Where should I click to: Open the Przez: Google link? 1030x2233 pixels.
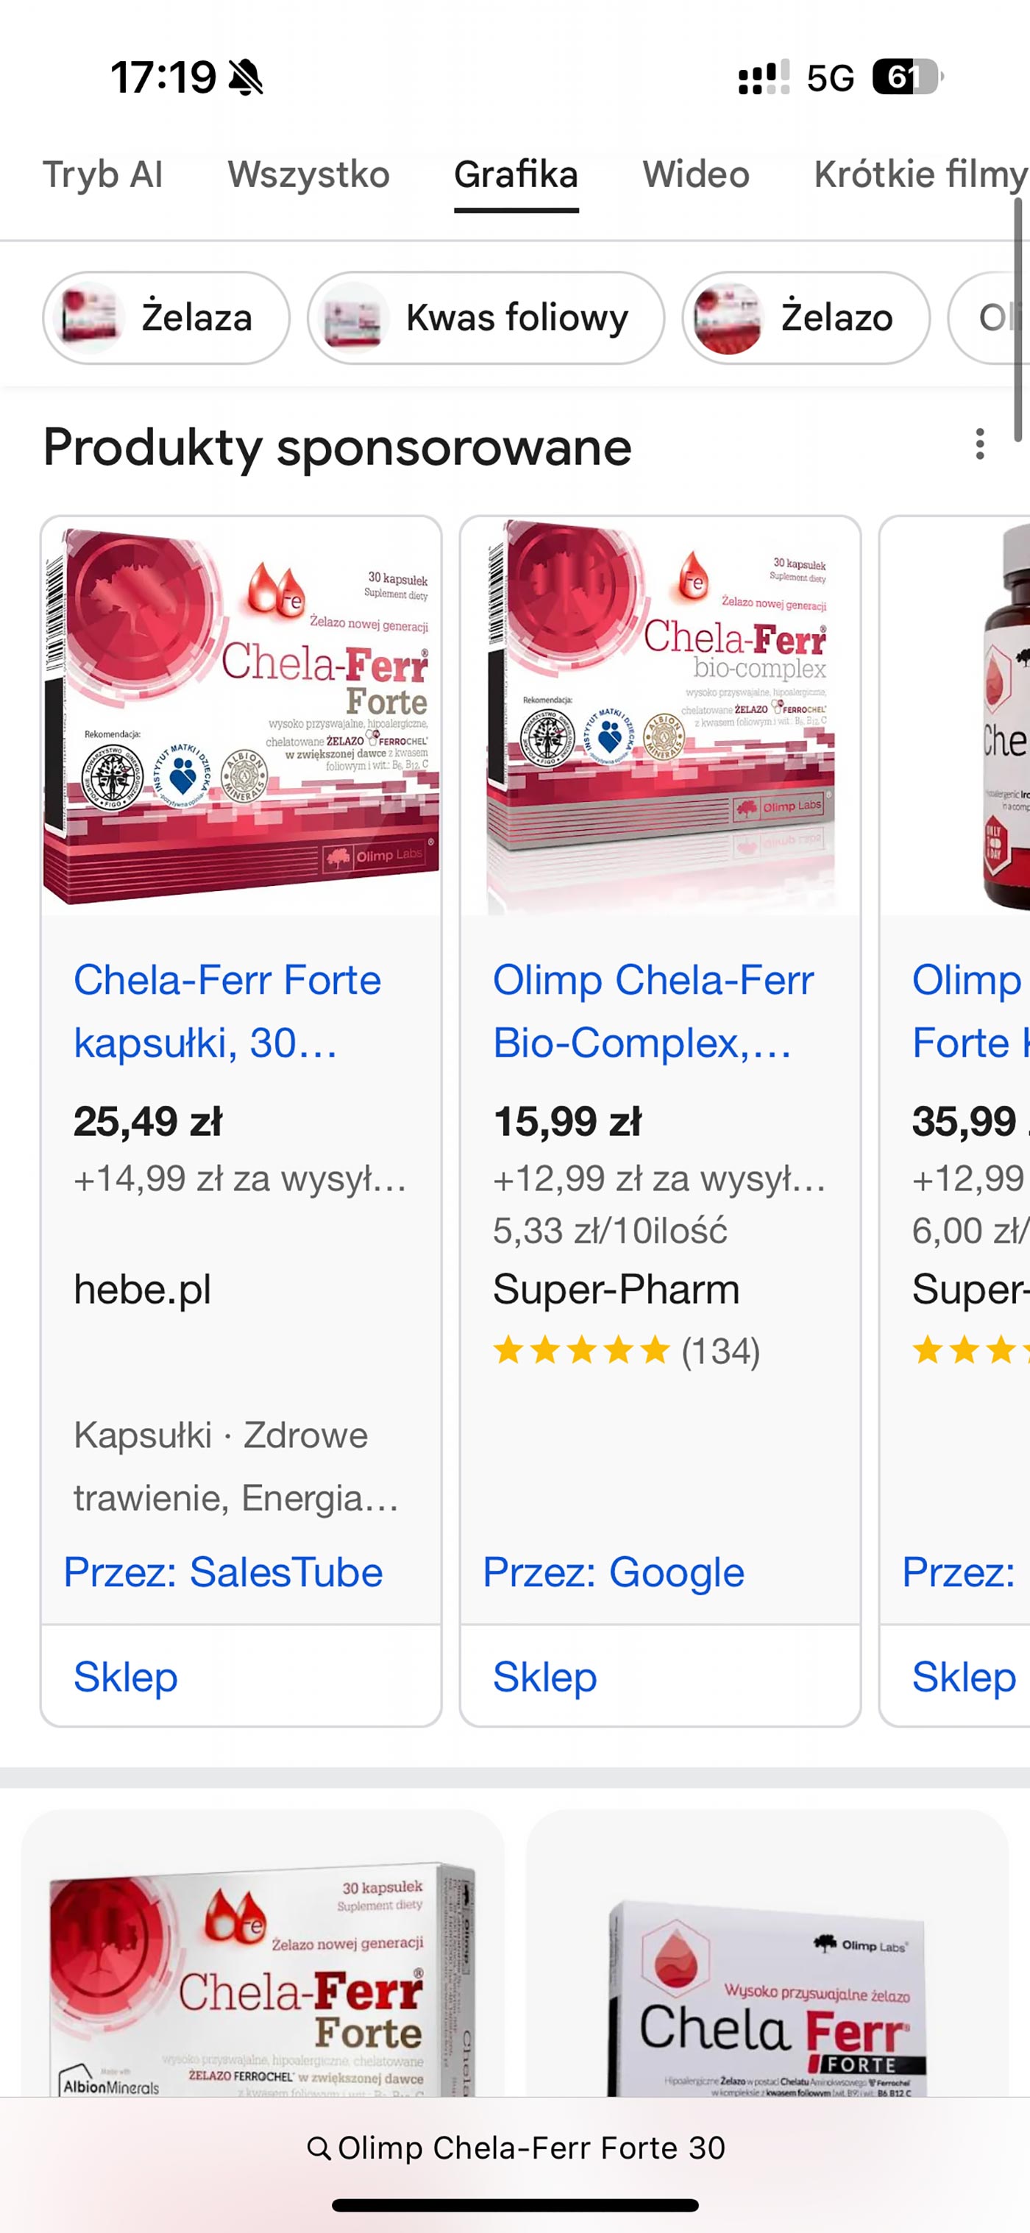pos(613,1572)
